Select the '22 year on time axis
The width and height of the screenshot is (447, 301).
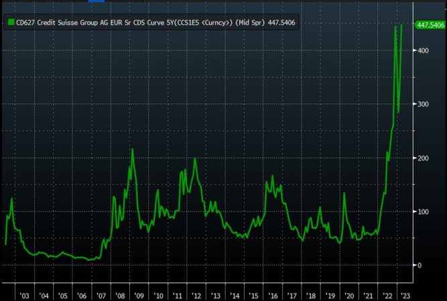point(387,295)
